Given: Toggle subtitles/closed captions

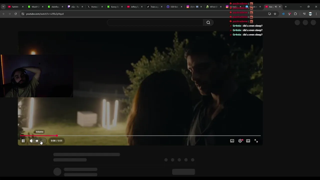Looking at the screenshot, I should tap(232, 141).
